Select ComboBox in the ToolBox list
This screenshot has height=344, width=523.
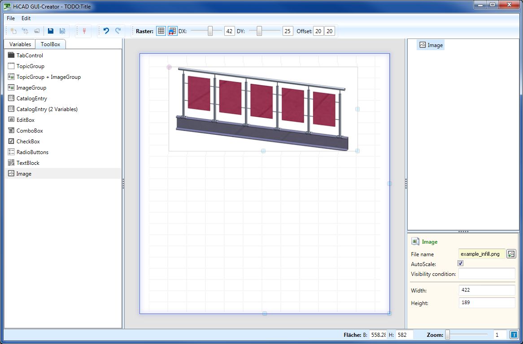(30, 131)
